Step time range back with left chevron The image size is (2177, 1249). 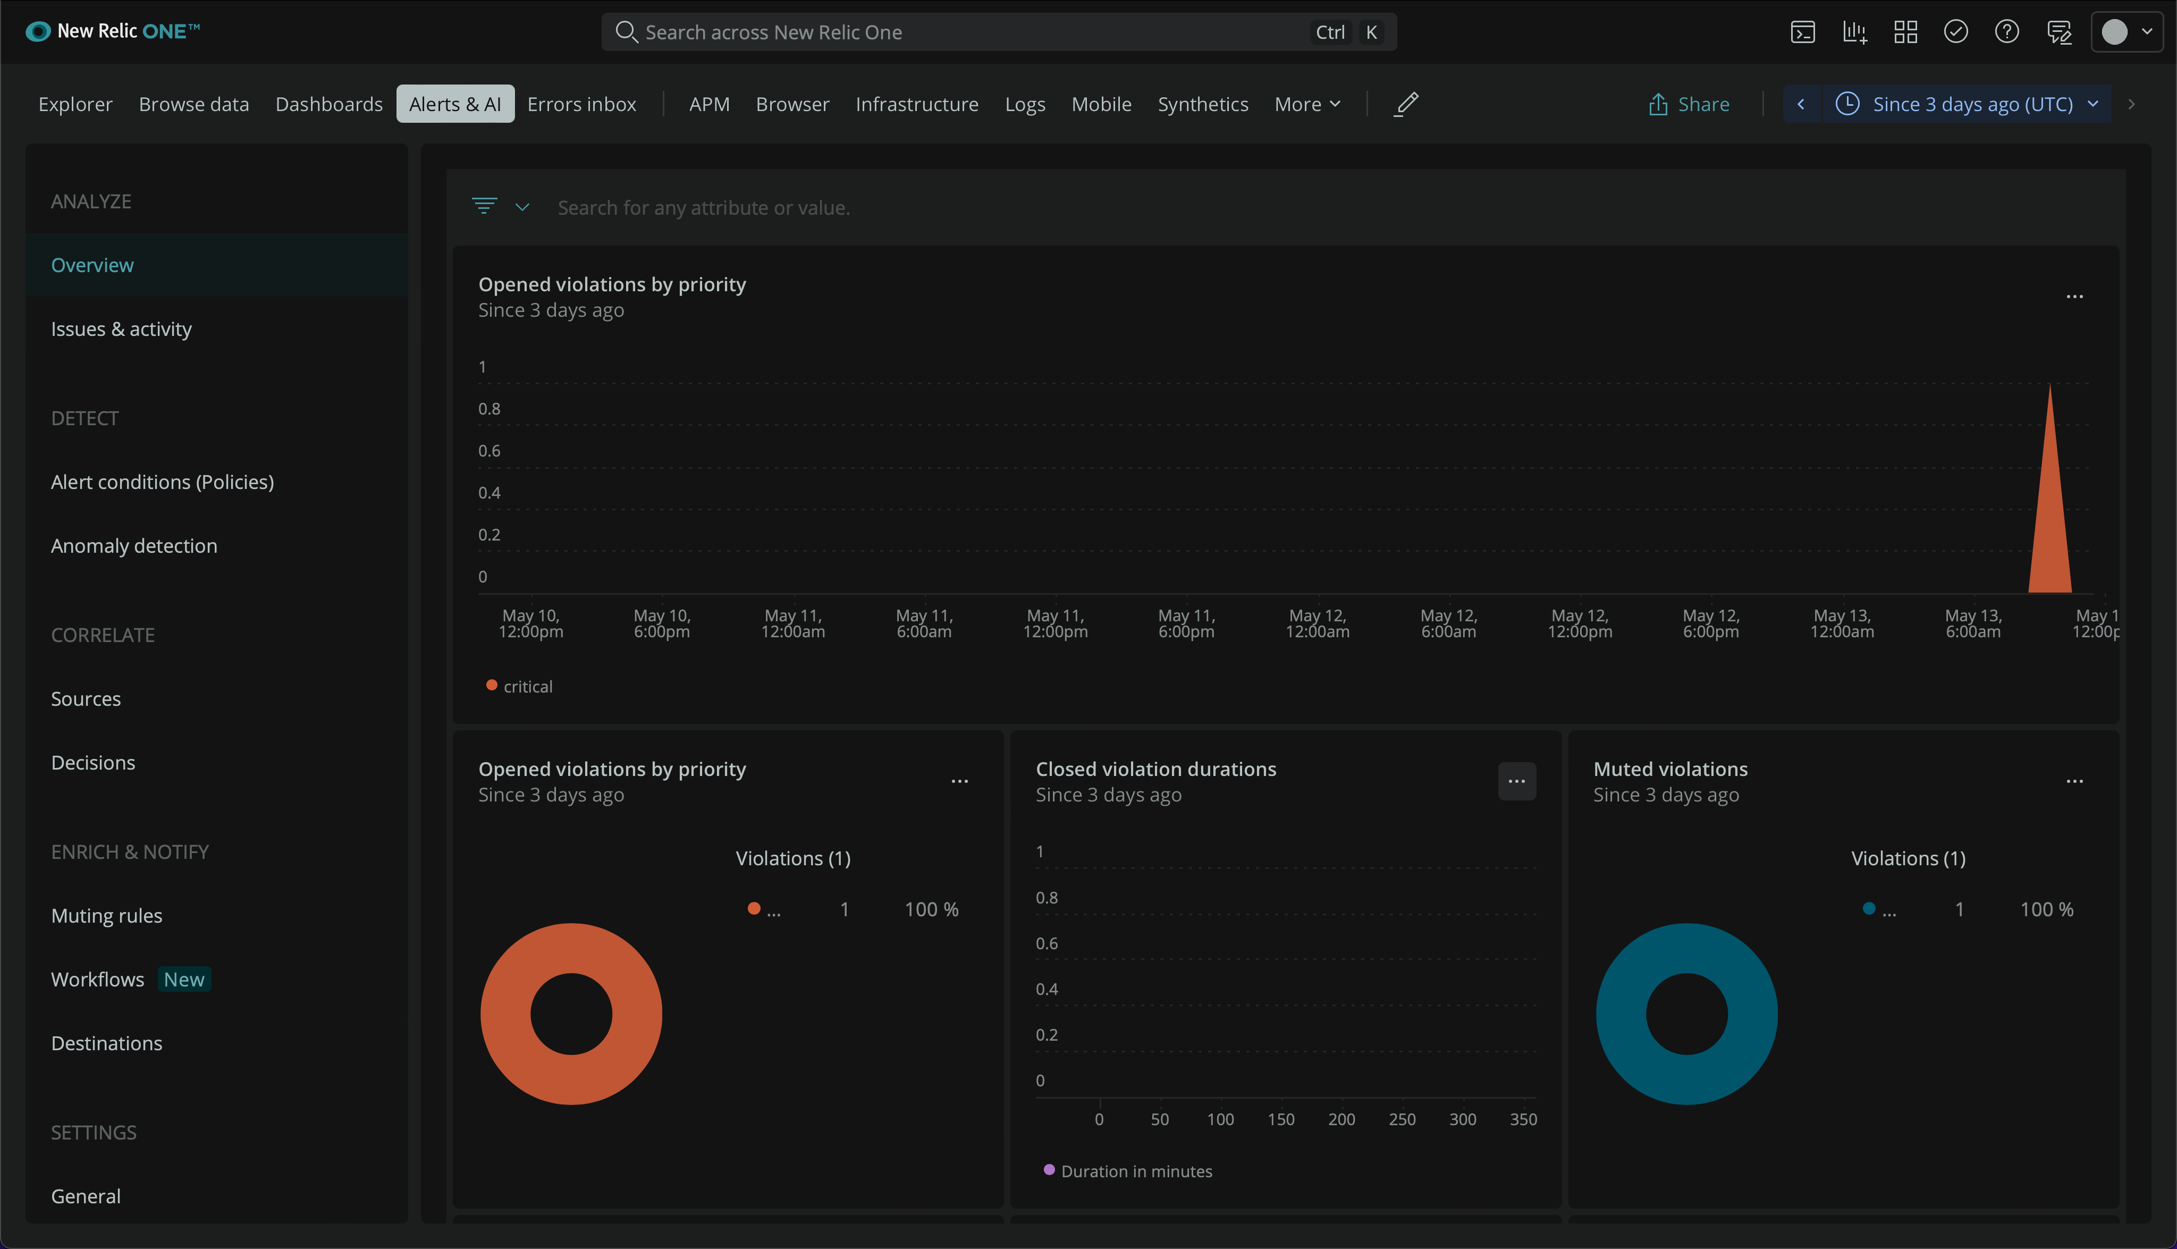(x=1801, y=104)
